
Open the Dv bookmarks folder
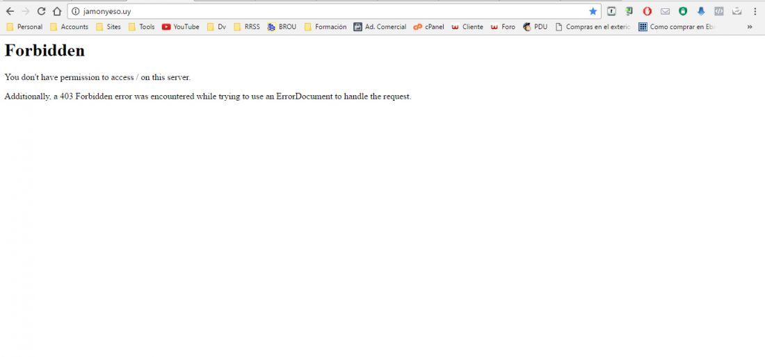coord(216,27)
